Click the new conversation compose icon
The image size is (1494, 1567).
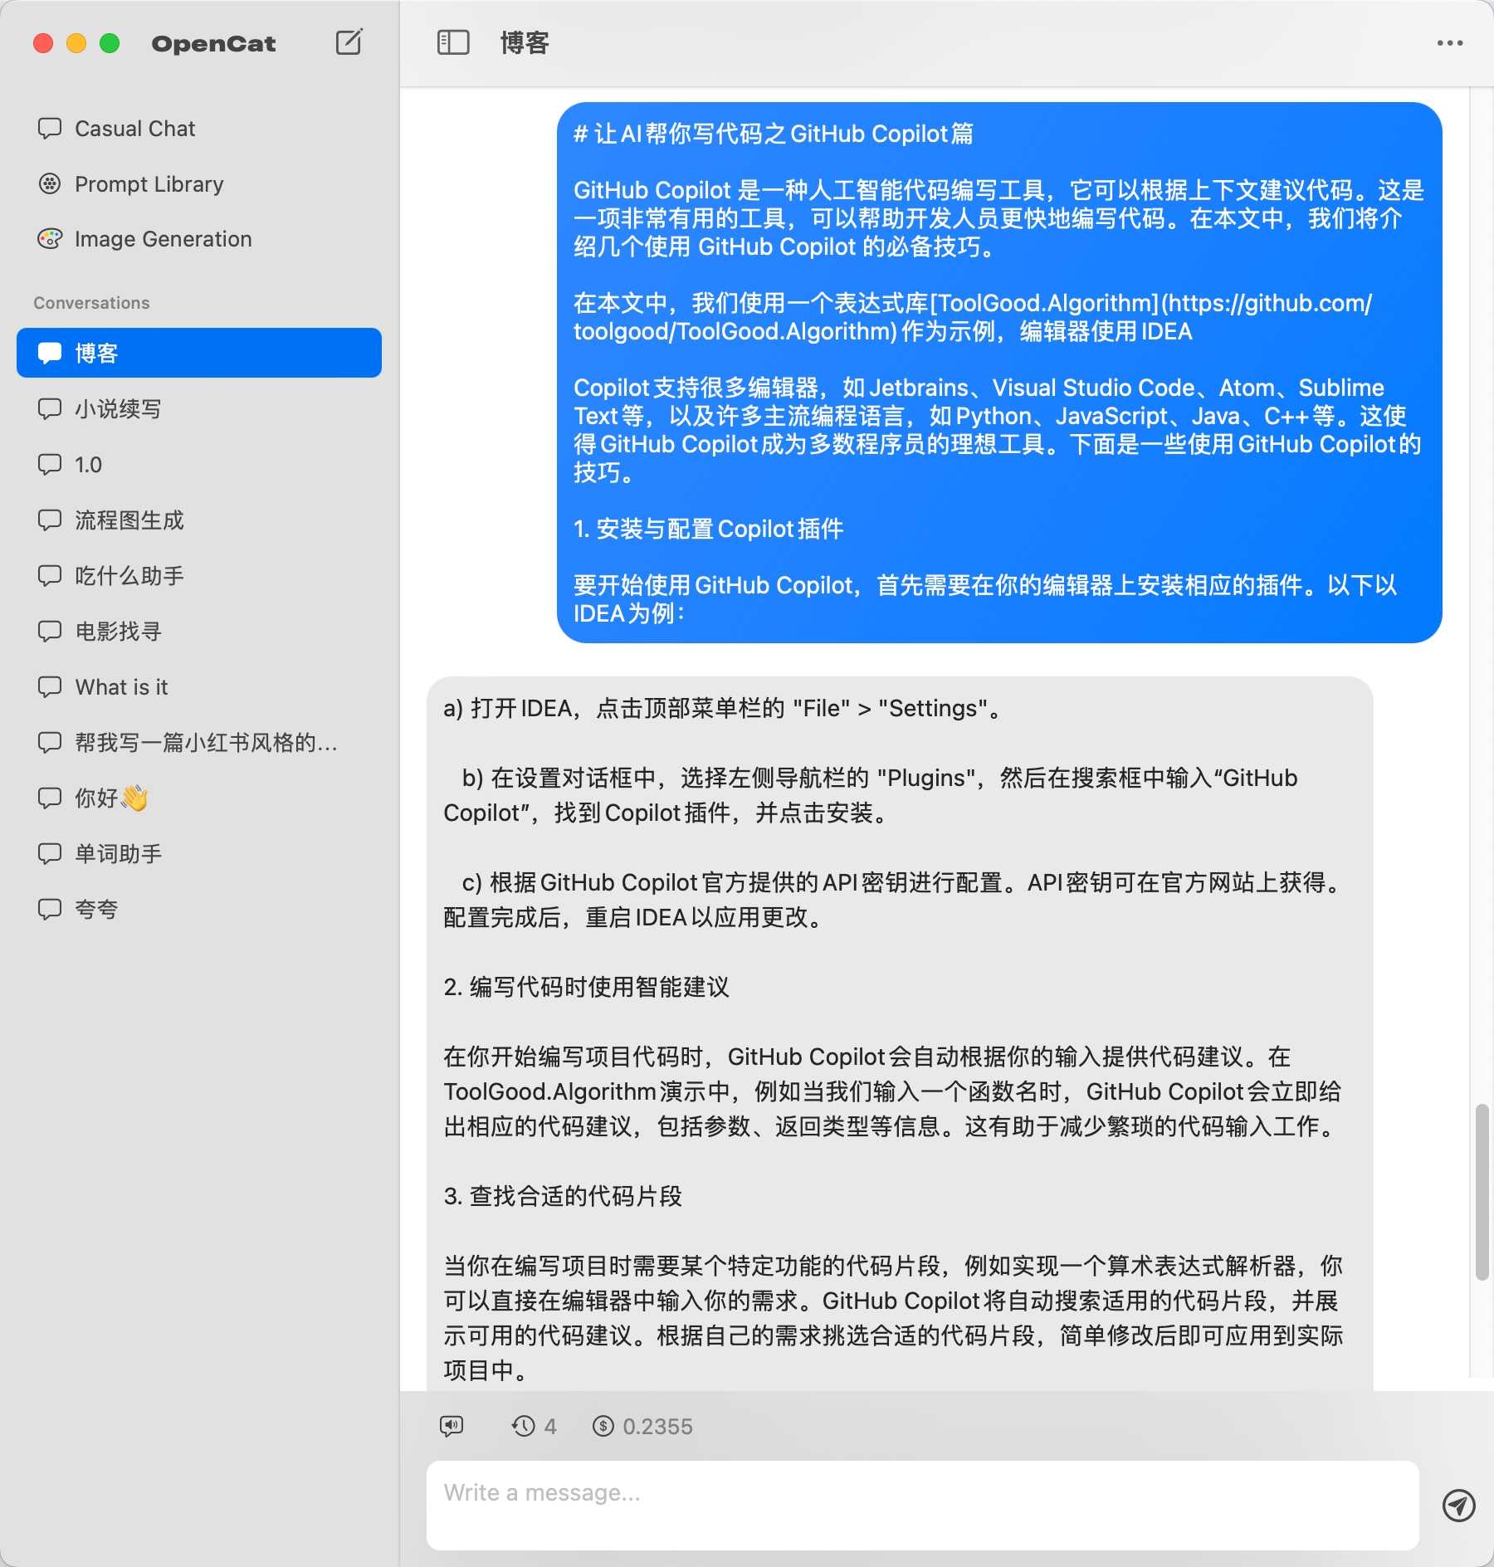(349, 41)
